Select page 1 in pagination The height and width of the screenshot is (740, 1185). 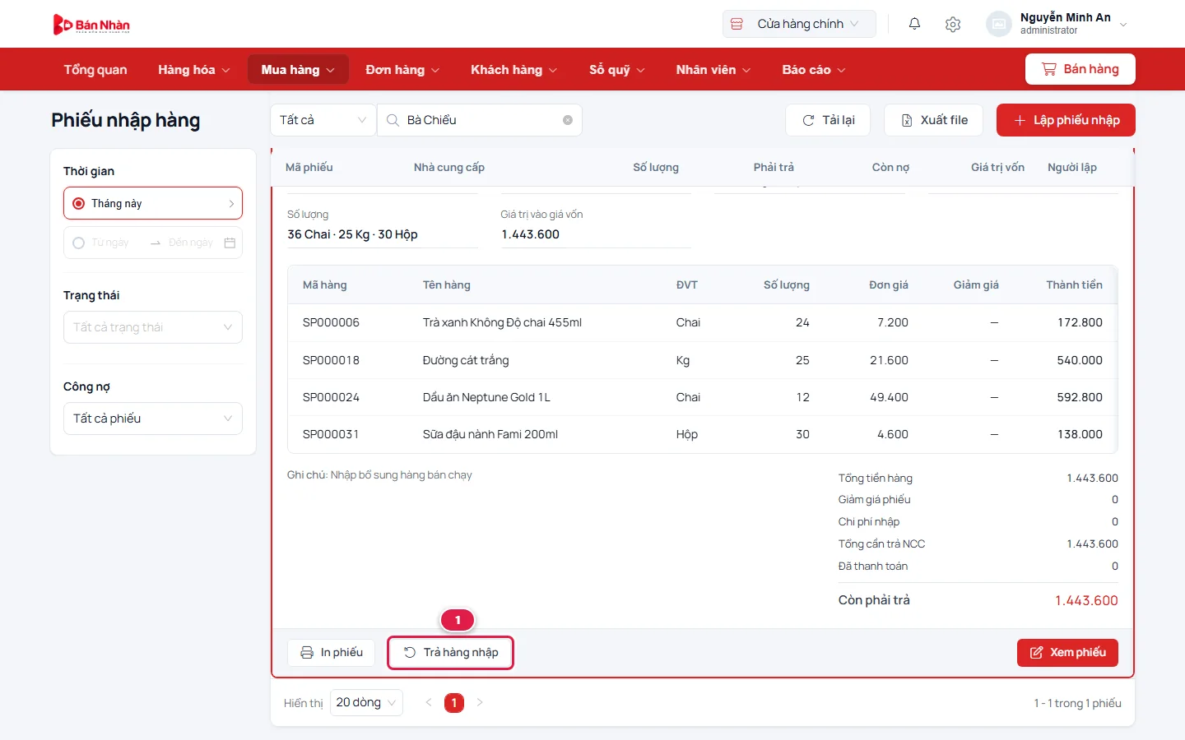454,702
